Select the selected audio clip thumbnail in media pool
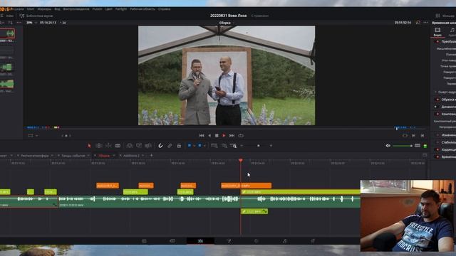Screen dimensions: 456x256 pyautogui.click(x=7, y=33)
